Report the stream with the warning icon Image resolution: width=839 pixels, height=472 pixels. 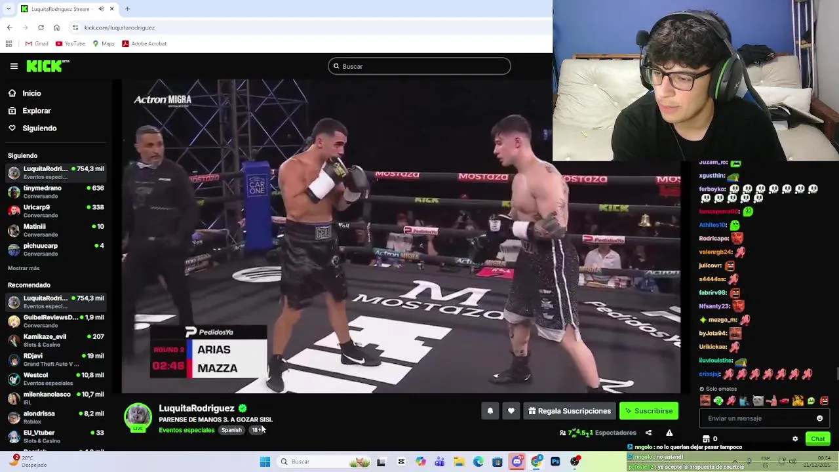click(669, 433)
